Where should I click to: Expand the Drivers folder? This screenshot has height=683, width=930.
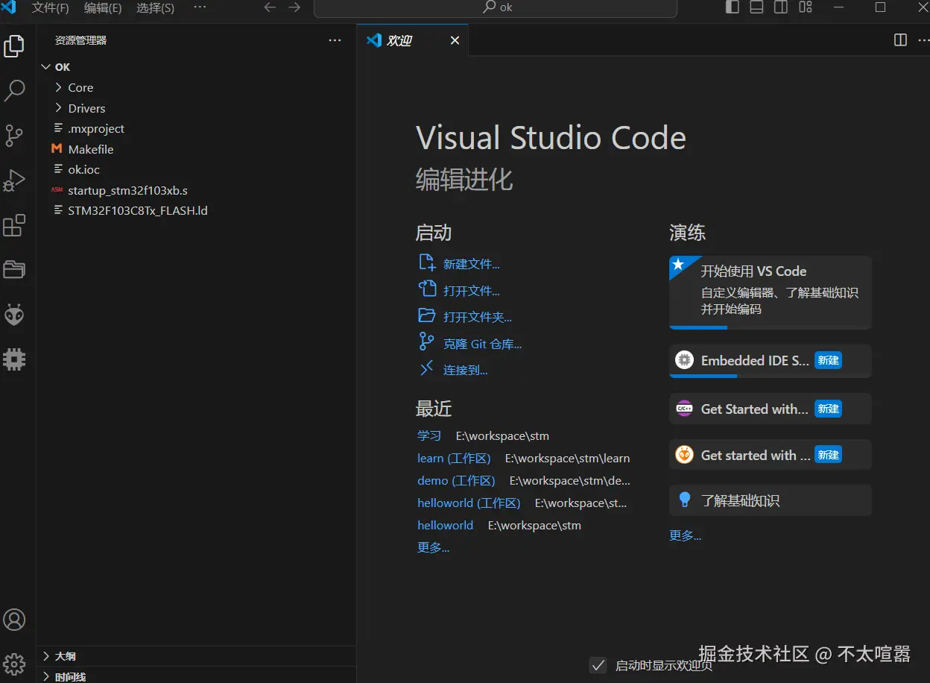pos(86,108)
